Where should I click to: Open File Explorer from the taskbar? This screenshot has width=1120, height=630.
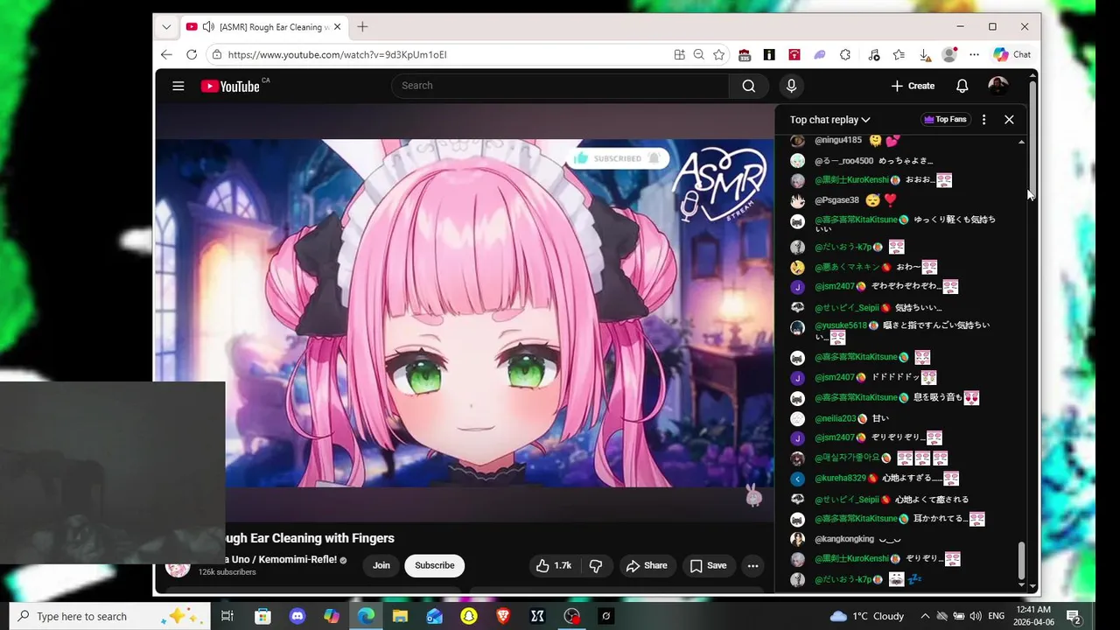point(400,616)
